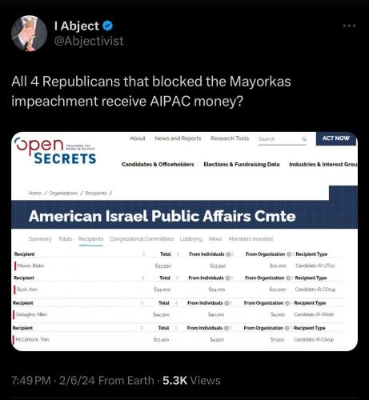Switch to the Lobbying tab

point(191,239)
